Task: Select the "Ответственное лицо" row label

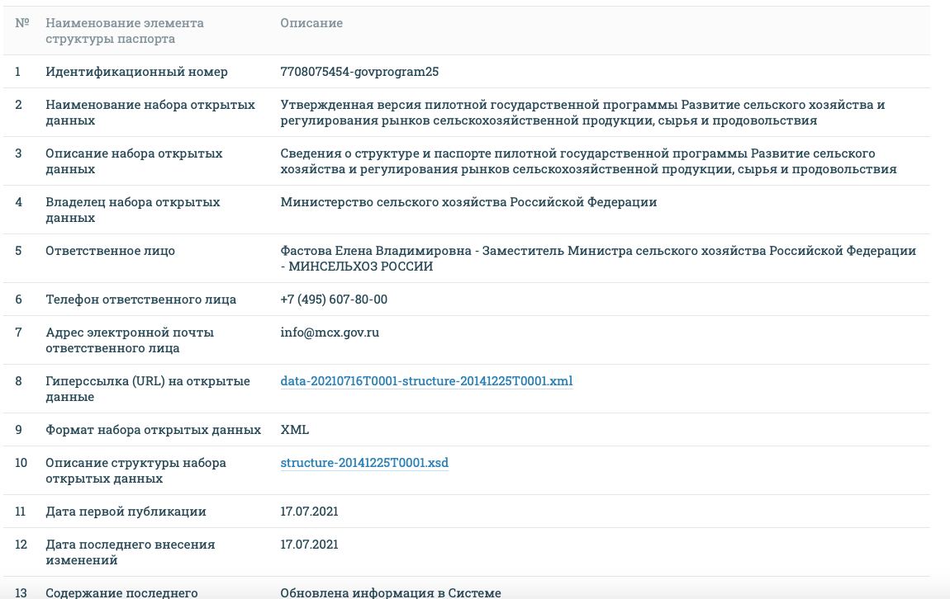Action: 110,251
